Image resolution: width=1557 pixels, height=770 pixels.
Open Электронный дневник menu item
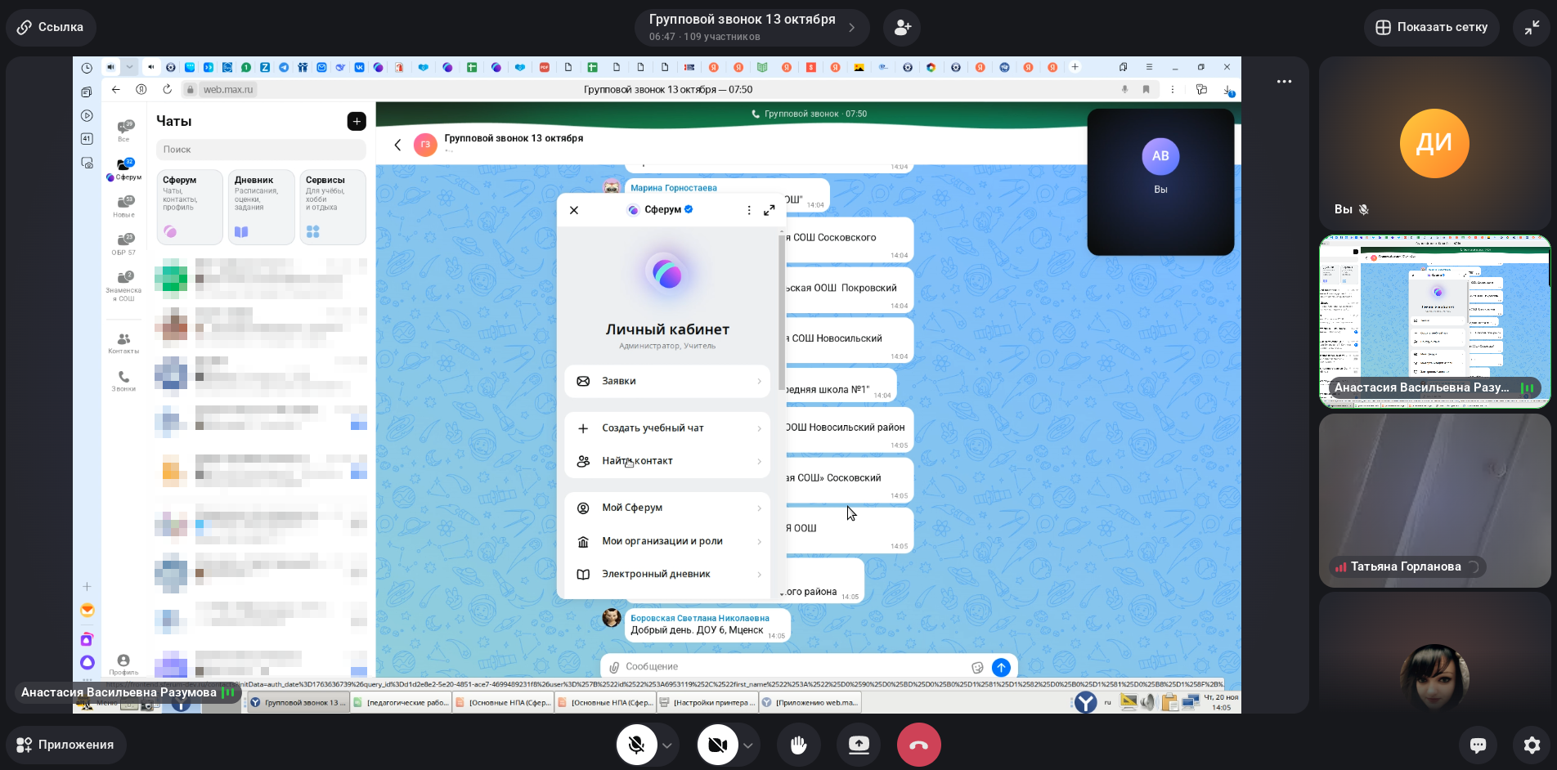pos(667,574)
